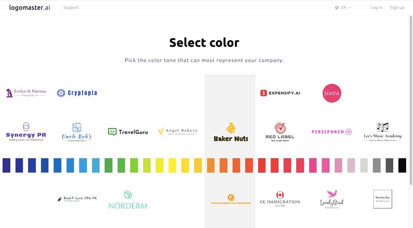Click the Baker Nuts squirrel icon

click(231, 128)
